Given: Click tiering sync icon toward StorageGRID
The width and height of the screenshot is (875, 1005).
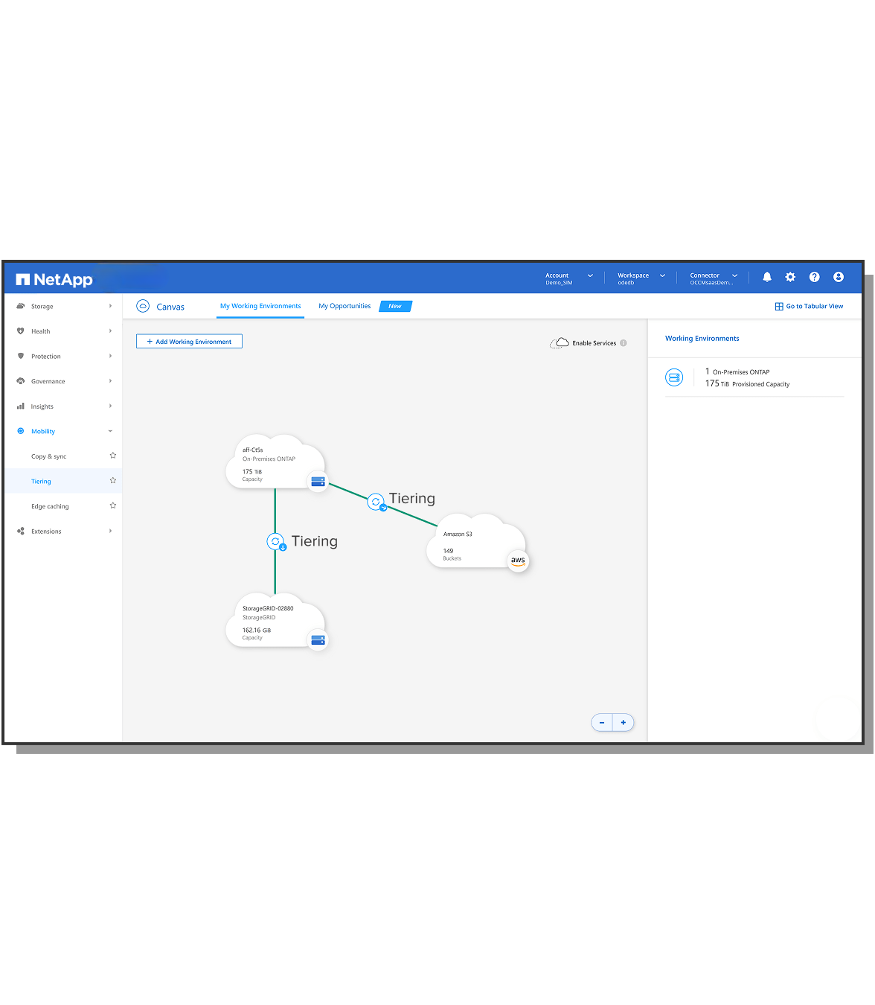Looking at the screenshot, I should point(276,542).
